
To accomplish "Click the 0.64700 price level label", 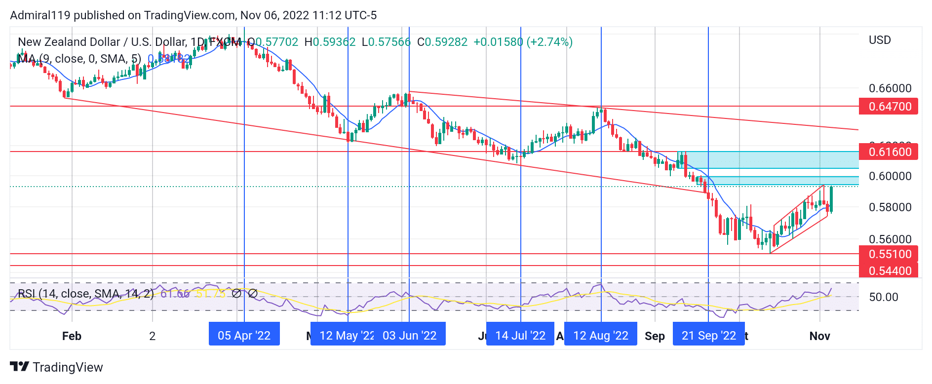I will (889, 106).
